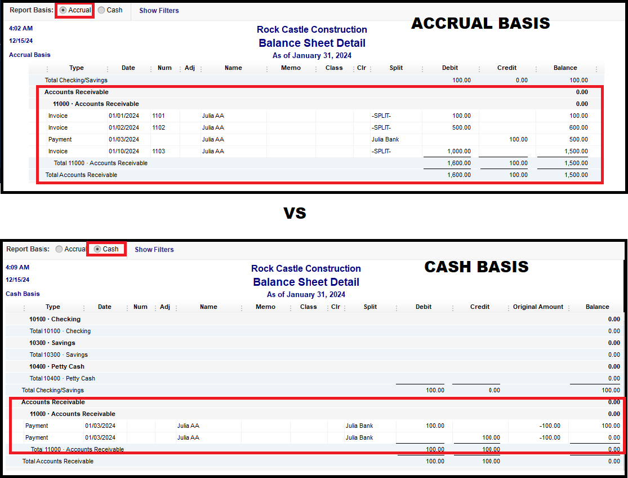The width and height of the screenshot is (628, 478).
Task: Click the Balance column header in the Accrual Basis report
Action: point(565,68)
